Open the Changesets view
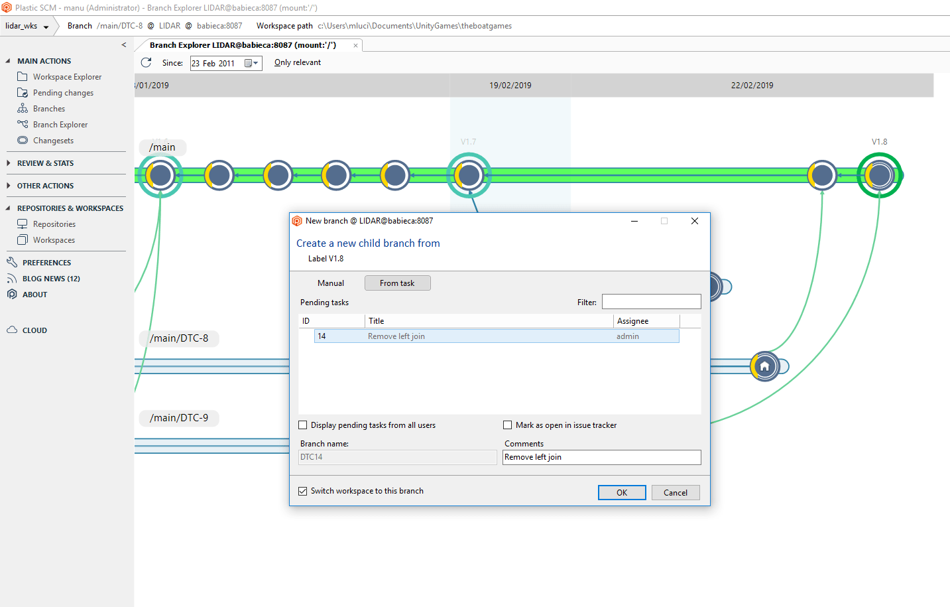The width and height of the screenshot is (950, 607). 55,140
